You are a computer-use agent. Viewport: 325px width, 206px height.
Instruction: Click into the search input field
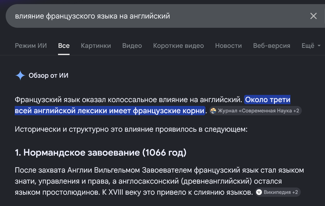(157, 16)
